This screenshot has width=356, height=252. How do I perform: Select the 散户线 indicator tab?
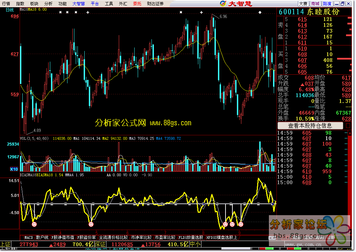[42, 238]
